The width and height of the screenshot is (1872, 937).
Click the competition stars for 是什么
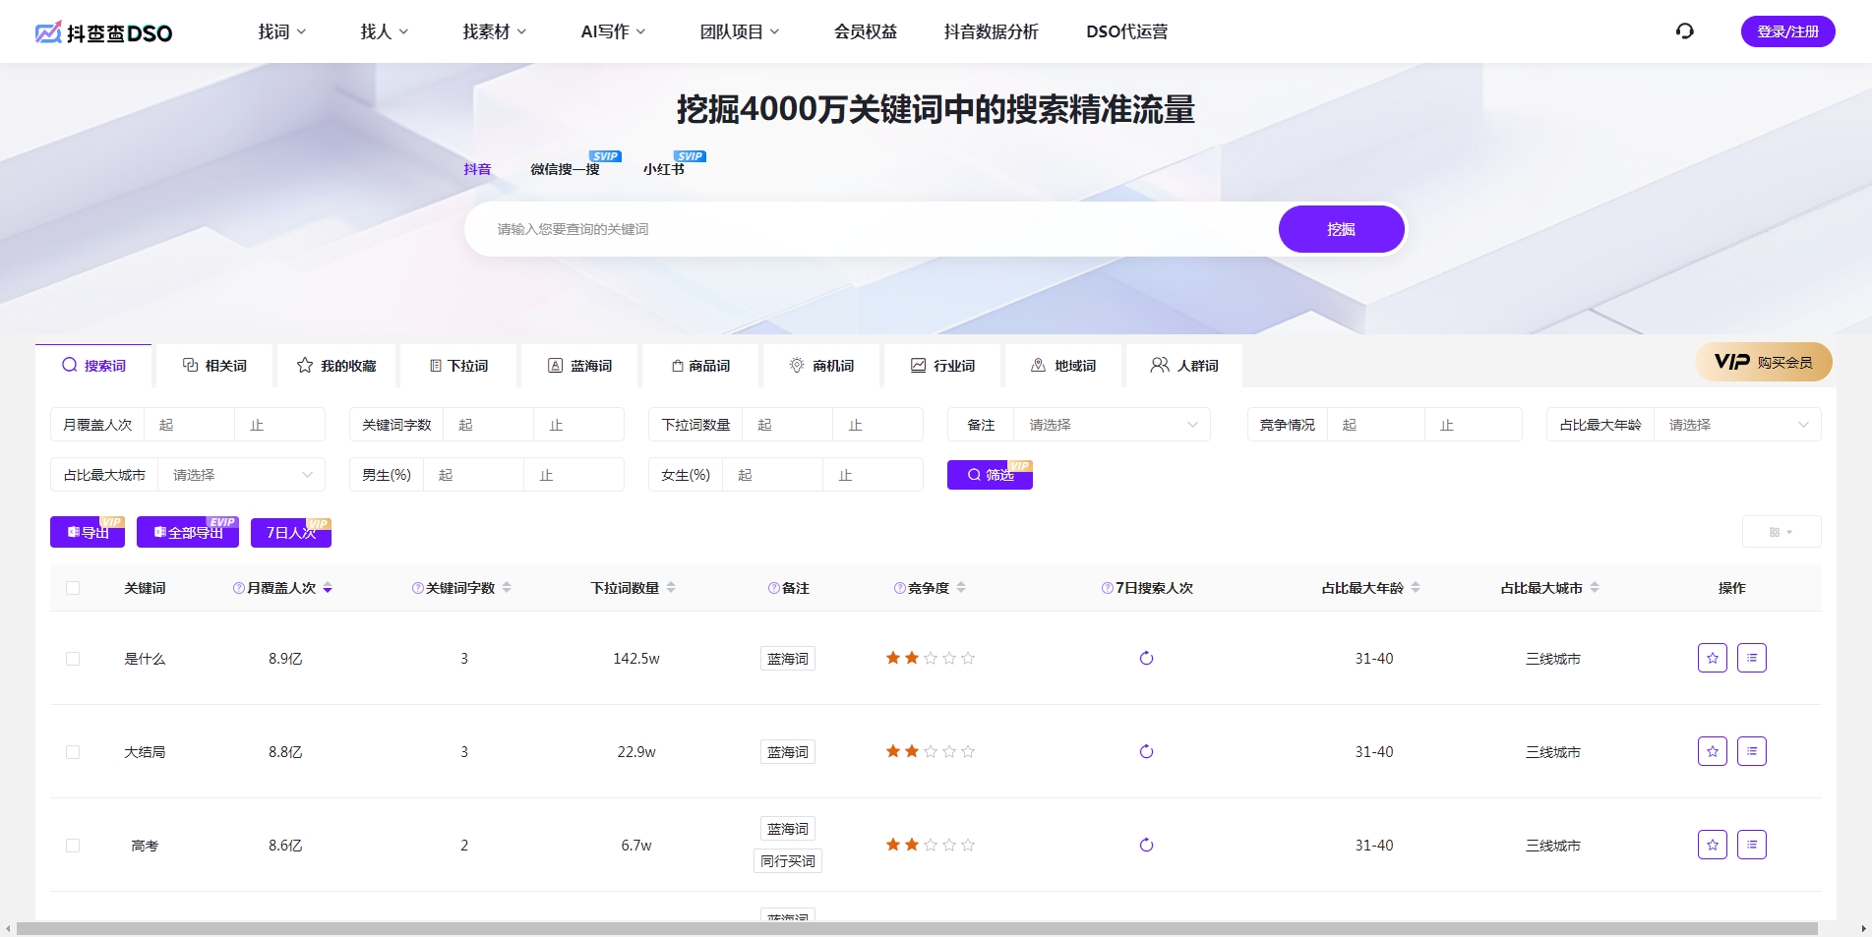(x=931, y=658)
